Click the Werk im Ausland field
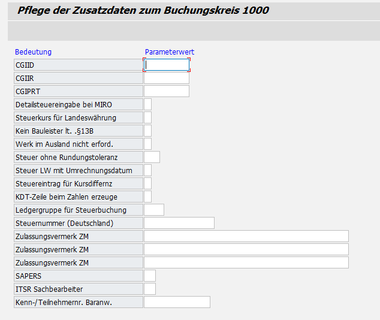 point(148,144)
